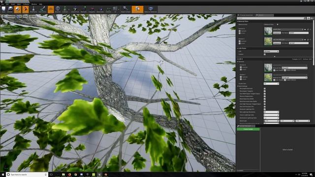315x177 pixels.
Task: Click the Lit view mode button
Action: tap(19, 16)
